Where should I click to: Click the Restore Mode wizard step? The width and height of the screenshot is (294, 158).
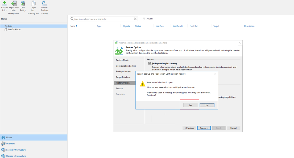pyautogui.click(x=122, y=60)
